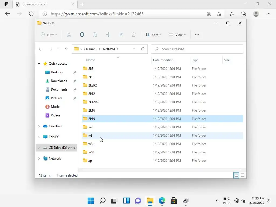Expand OneDrive in navigation pane

[39, 126]
